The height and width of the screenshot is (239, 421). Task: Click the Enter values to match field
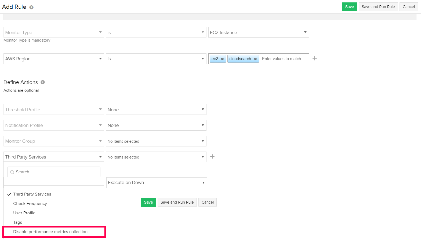(x=281, y=59)
